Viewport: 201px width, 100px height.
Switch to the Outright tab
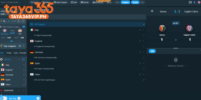click(23, 53)
